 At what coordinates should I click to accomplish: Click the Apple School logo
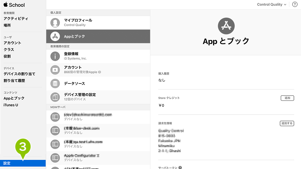click(14, 5)
